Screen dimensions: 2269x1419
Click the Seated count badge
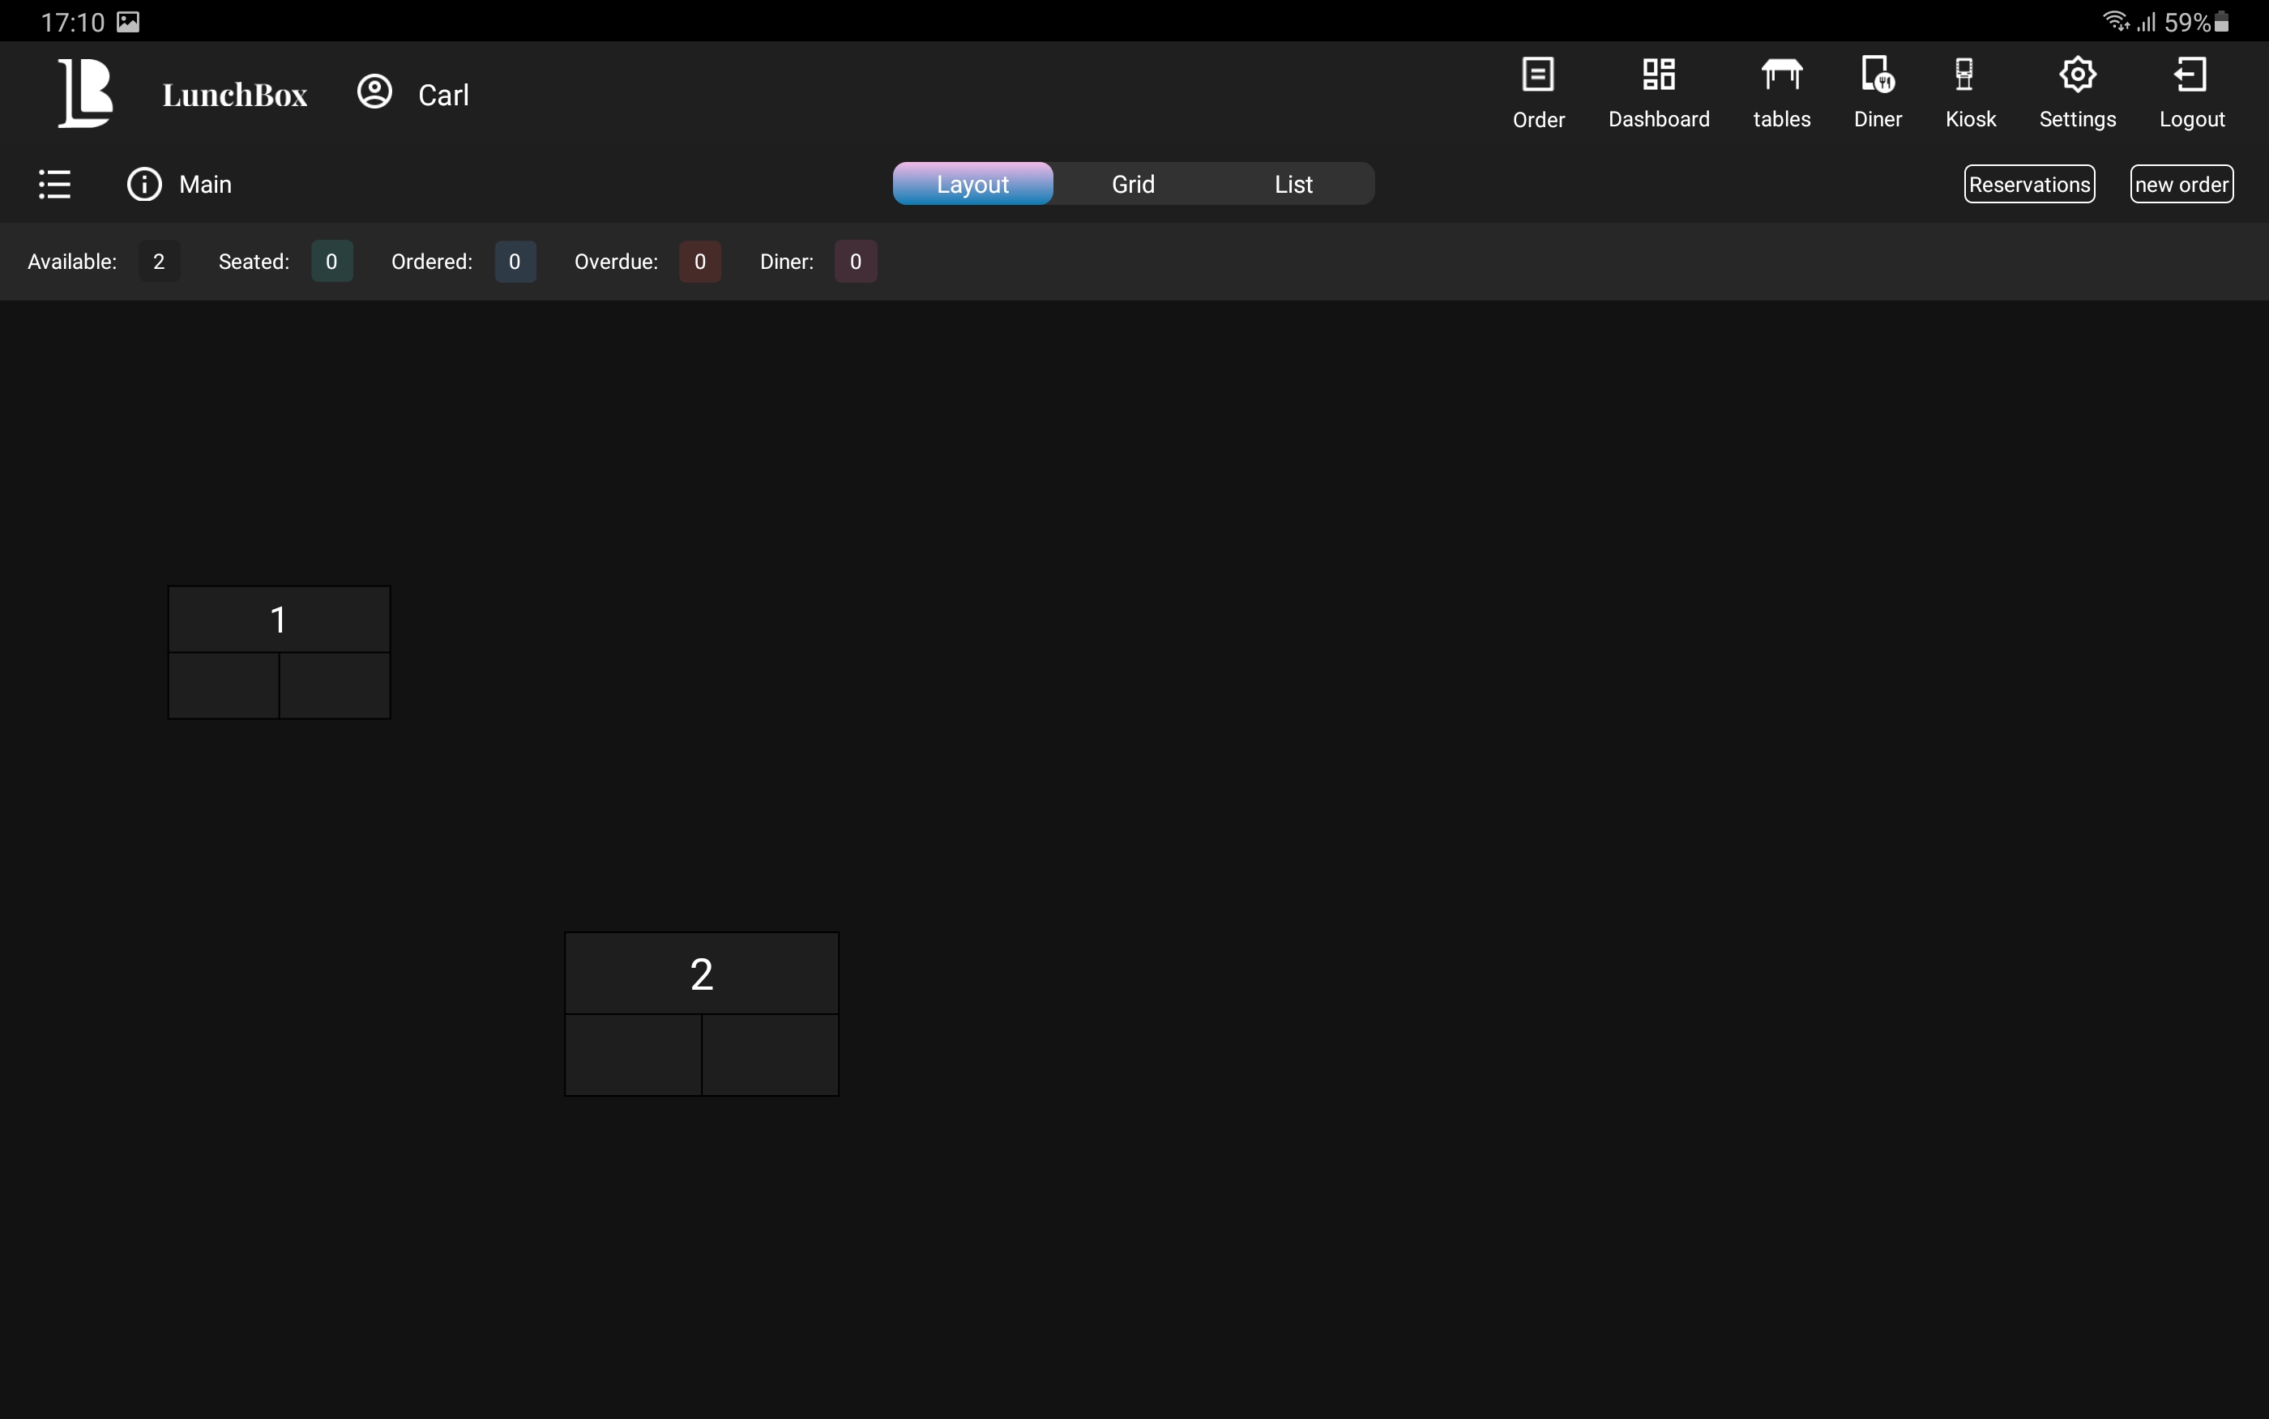pyautogui.click(x=331, y=262)
